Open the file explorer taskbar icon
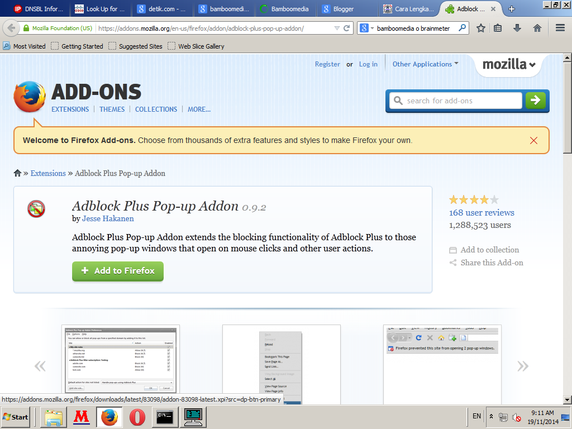 pos(54,417)
